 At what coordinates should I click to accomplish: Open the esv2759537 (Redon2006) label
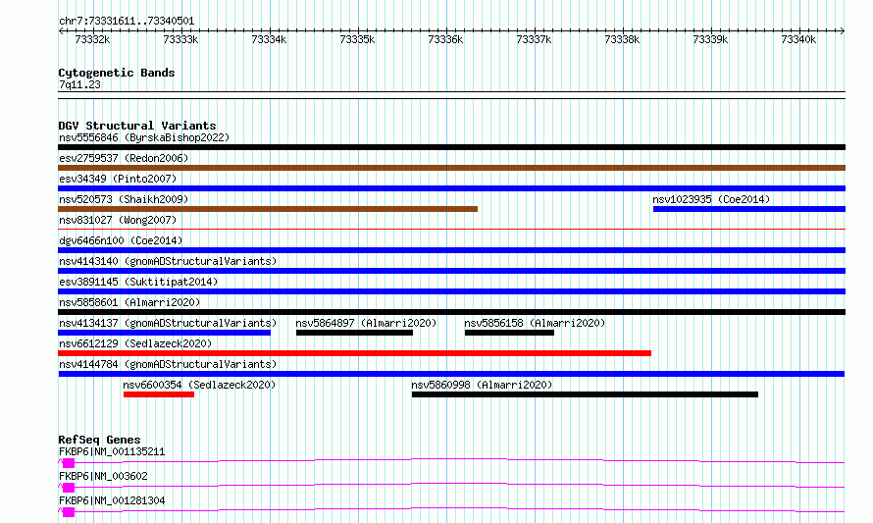pos(124,158)
